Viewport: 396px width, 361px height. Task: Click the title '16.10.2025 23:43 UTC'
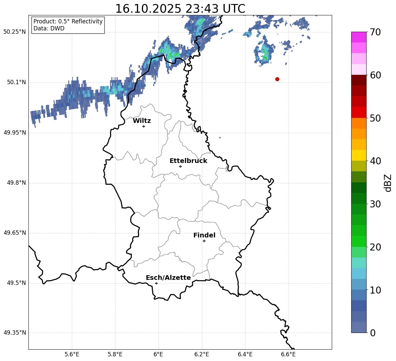click(x=180, y=9)
